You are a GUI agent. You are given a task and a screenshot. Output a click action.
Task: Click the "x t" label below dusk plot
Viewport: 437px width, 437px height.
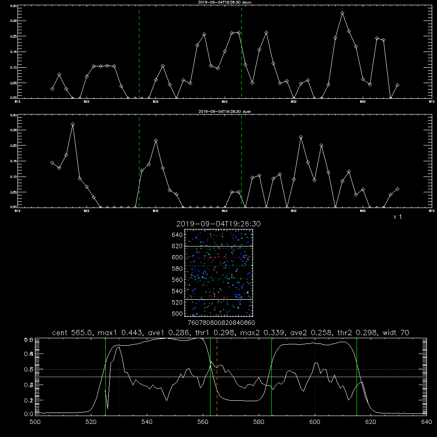click(397, 217)
